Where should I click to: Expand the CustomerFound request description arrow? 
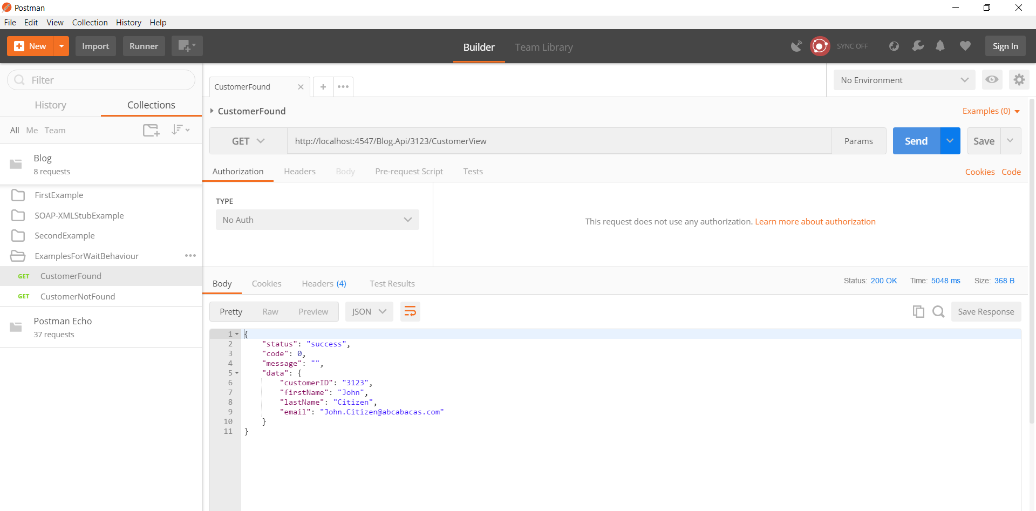(212, 111)
